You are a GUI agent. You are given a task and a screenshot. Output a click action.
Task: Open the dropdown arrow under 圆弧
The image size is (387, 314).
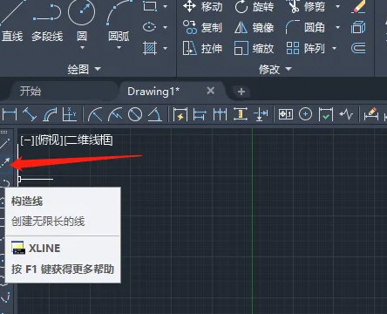tap(119, 47)
